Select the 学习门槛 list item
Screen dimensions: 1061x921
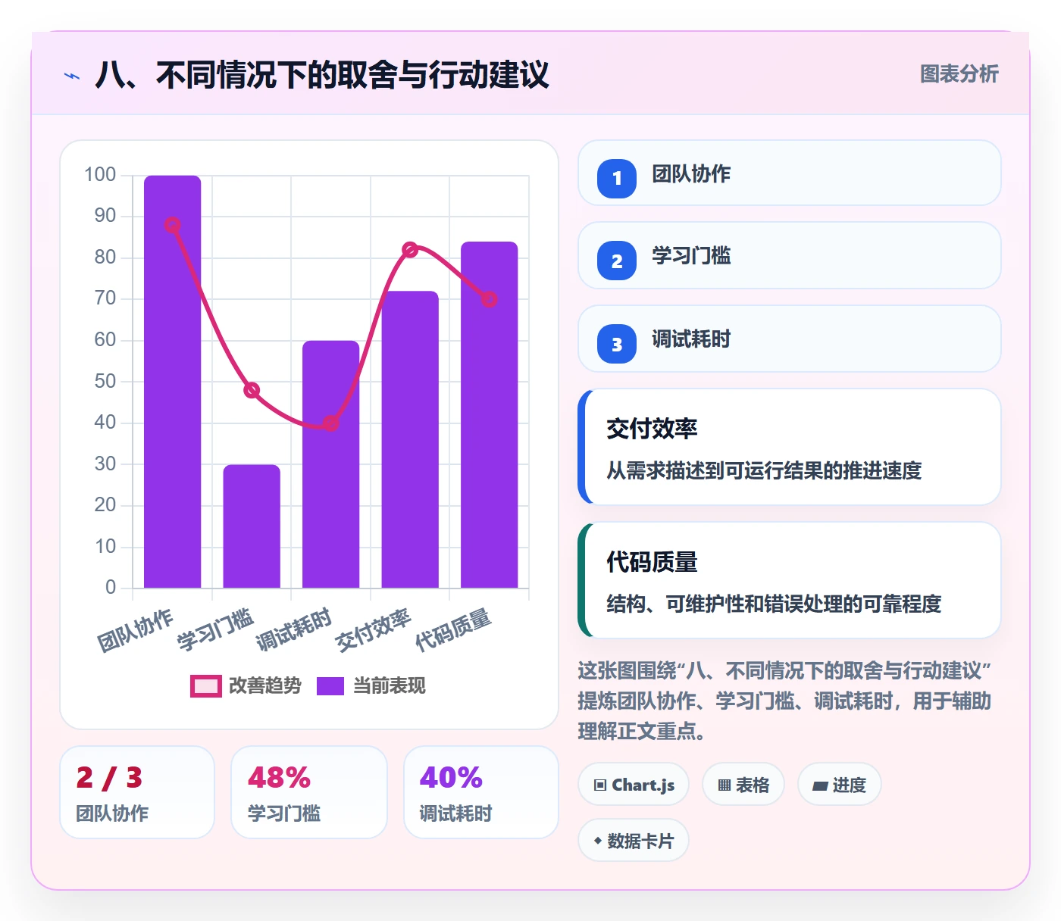[790, 255]
